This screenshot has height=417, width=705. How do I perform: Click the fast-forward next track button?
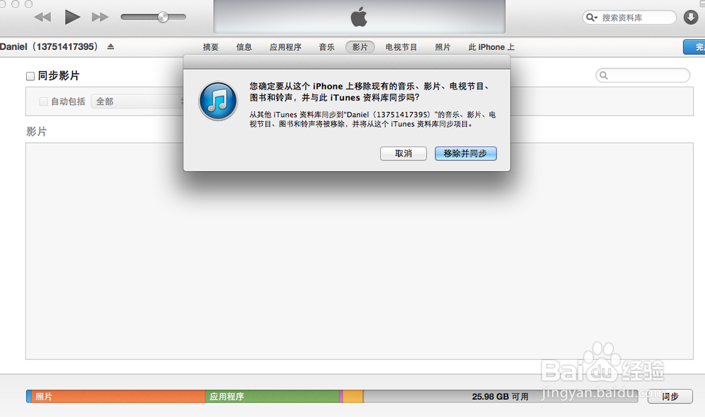100,17
